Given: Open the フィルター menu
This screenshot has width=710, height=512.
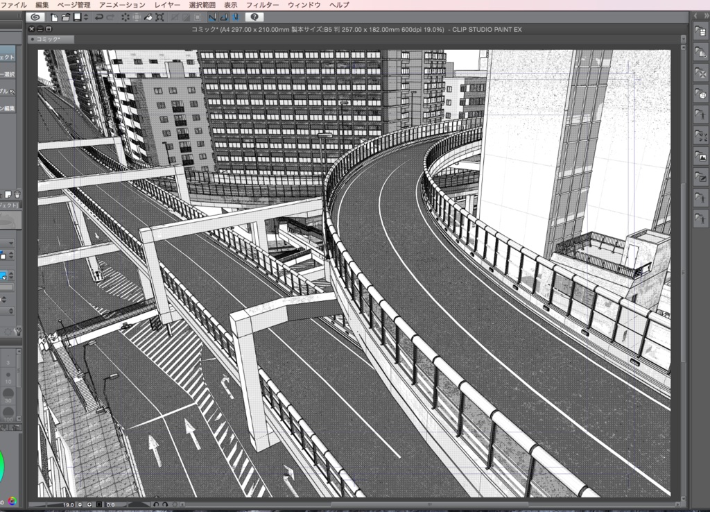Looking at the screenshot, I should pyautogui.click(x=263, y=5).
